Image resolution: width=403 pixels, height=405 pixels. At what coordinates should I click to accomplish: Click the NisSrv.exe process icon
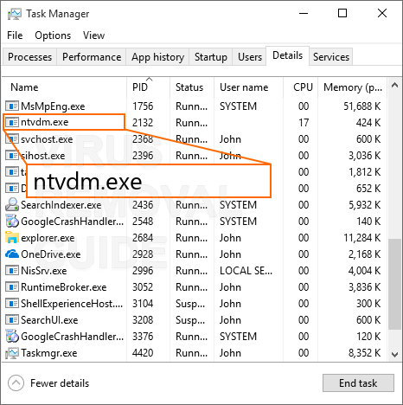pyautogui.click(x=12, y=271)
